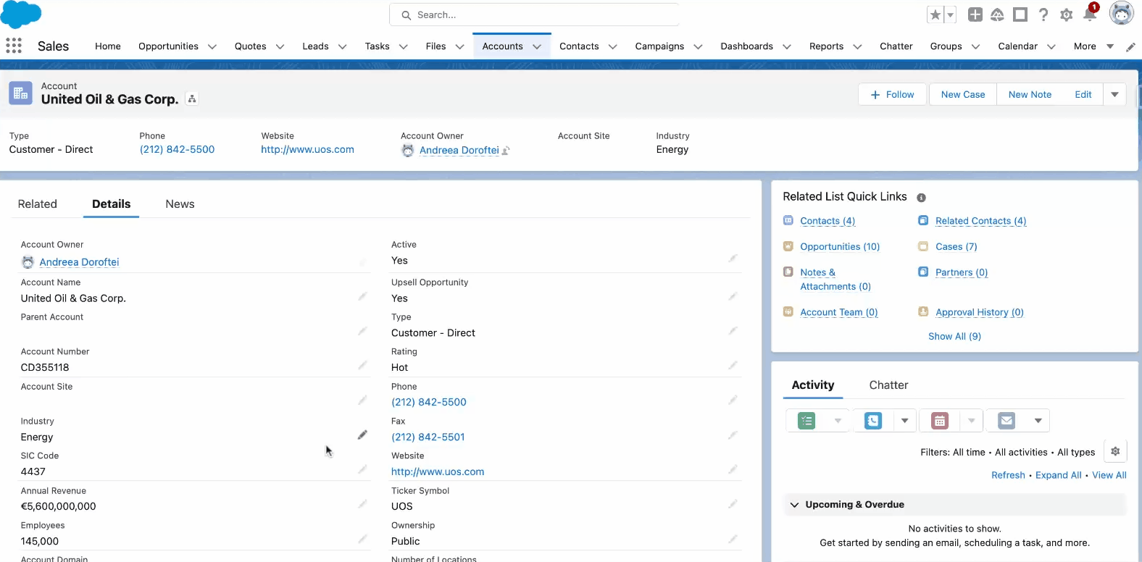The image size is (1142, 562).
Task: Open Email action dropdown arrow
Action: click(1038, 421)
